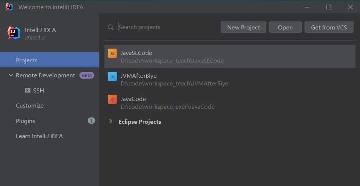Switch to the Customize section
360x186 pixels.
(x=30, y=106)
